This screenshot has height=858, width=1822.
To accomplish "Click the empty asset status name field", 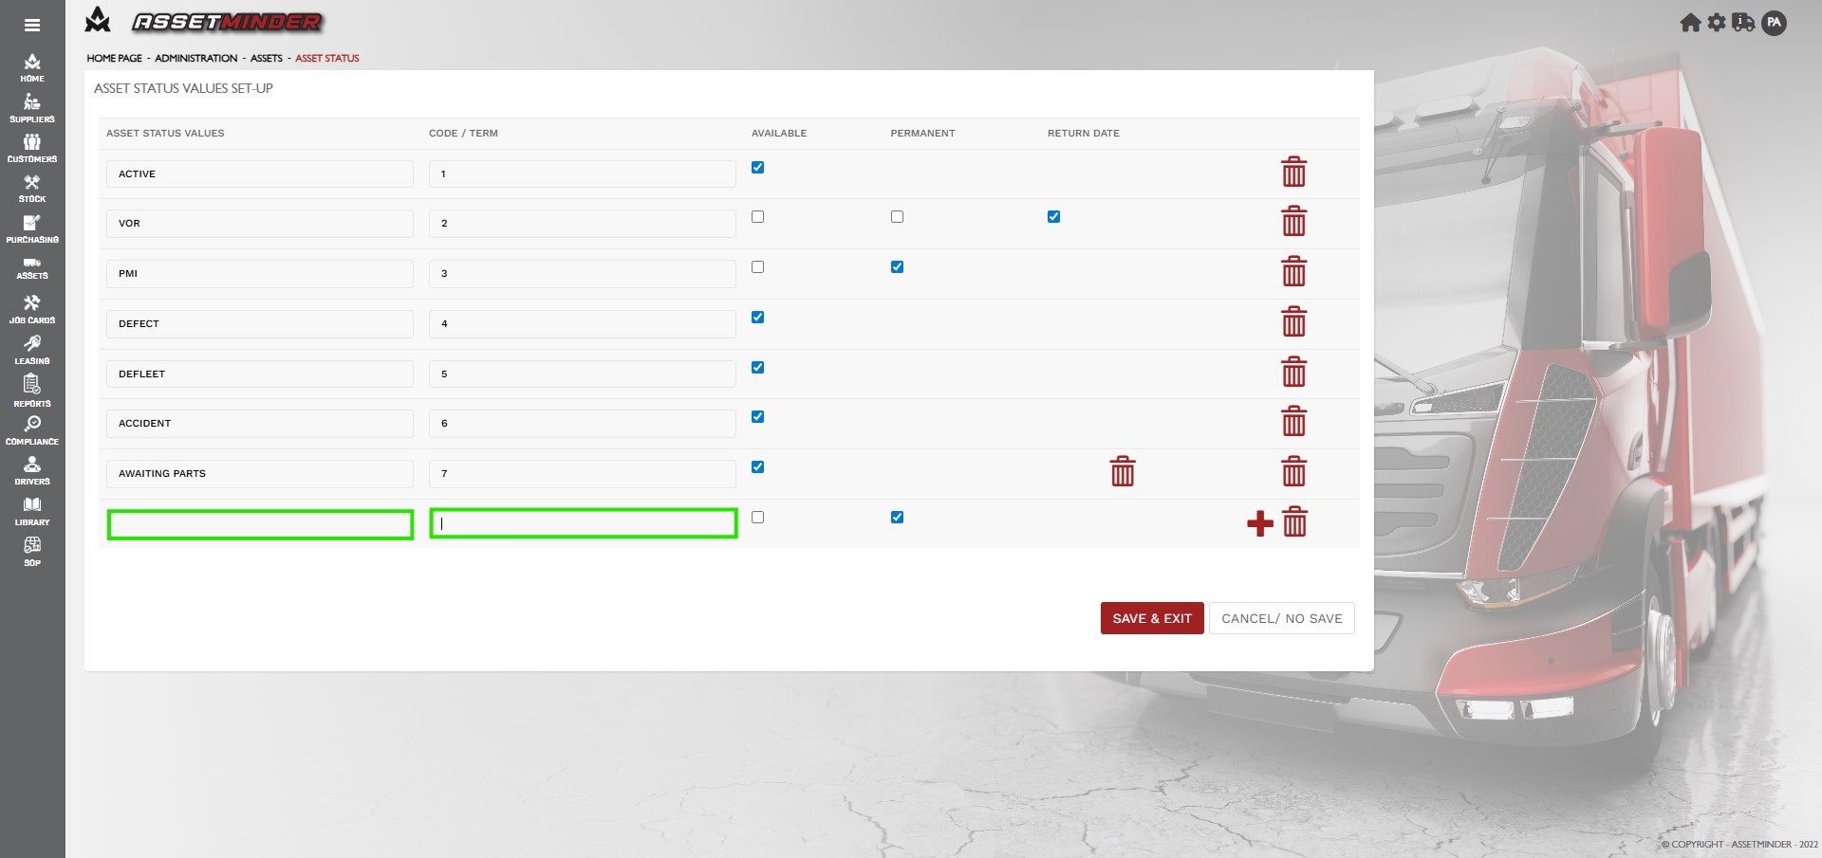I will [x=260, y=524].
